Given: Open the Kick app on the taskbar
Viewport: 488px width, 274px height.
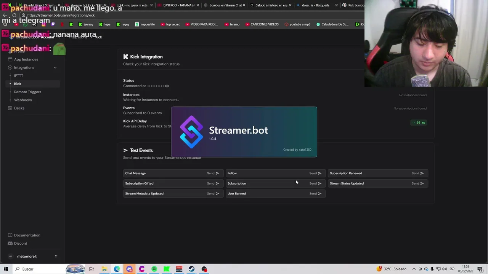Looking at the screenshot, I should pyautogui.click(x=167, y=269).
